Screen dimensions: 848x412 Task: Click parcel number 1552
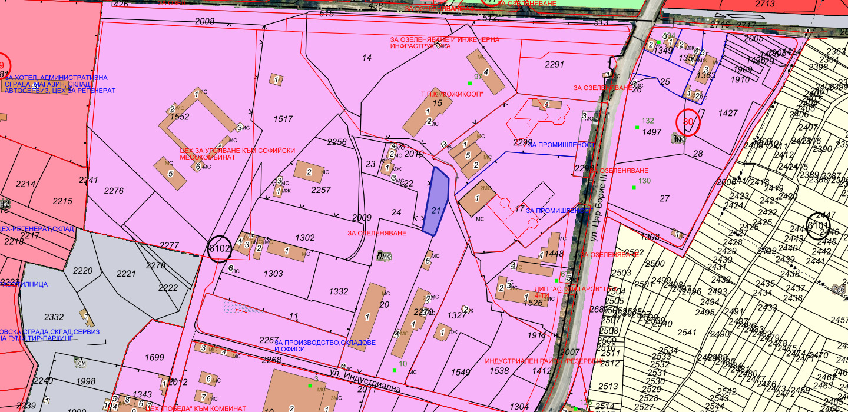[179, 117]
